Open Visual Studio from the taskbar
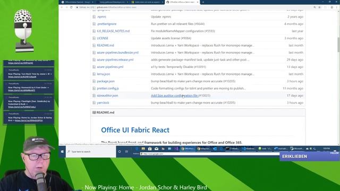340x191 pixels. 176,149
